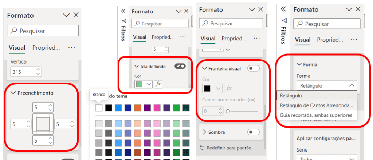Switch to Propried... tab in Tela de fundo panel
The image size is (373, 160).
coord(163,37)
